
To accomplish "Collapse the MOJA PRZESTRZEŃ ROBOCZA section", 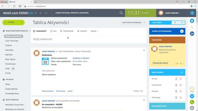I will click(x=16, y=31).
